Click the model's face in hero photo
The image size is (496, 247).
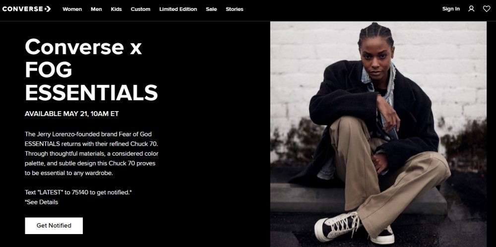376,57
